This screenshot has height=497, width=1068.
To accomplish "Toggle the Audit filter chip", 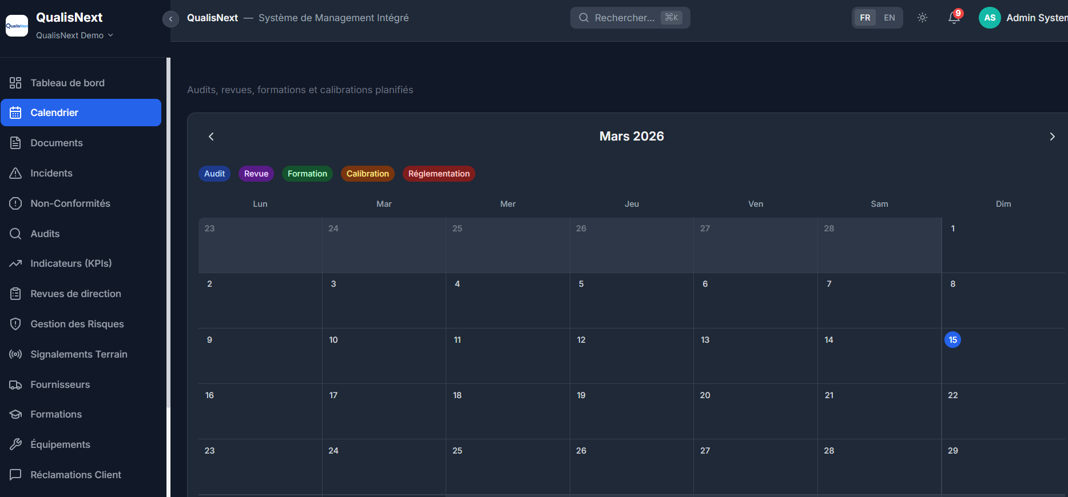I will pyautogui.click(x=215, y=174).
